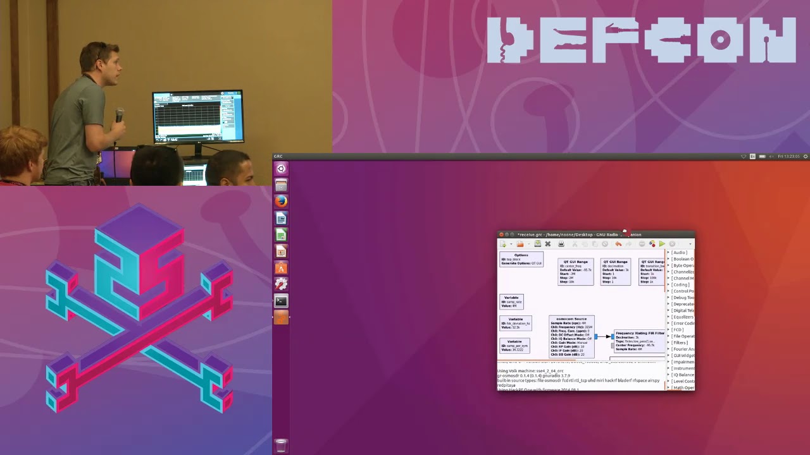Click the output port of osmocom Source
Image resolution: width=810 pixels, height=455 pixels.
click(595, 337)
